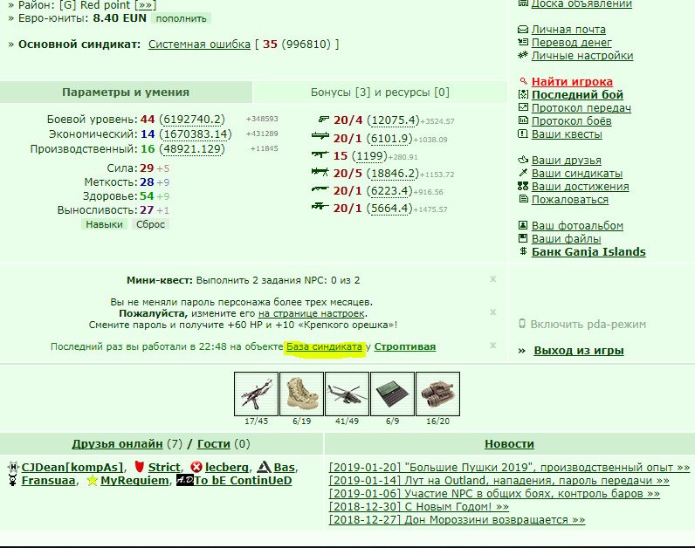Click the yellow star icon before MyRequiem
Screen dimensions: 695x548
tap(92, 480)
